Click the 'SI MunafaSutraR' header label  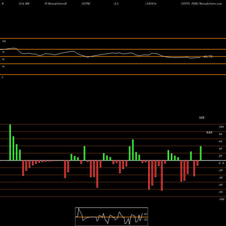tap(56, 4)
